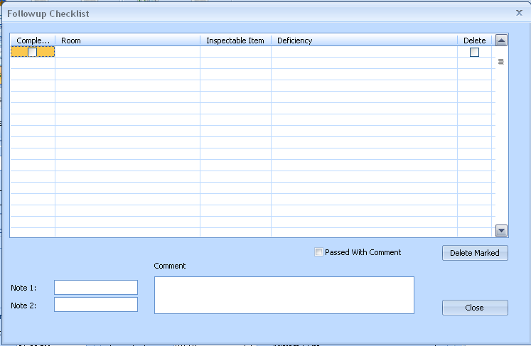Click the first row's Deficiency cell
The width and height of the screenshot is (531, 346).
(364, 52)
